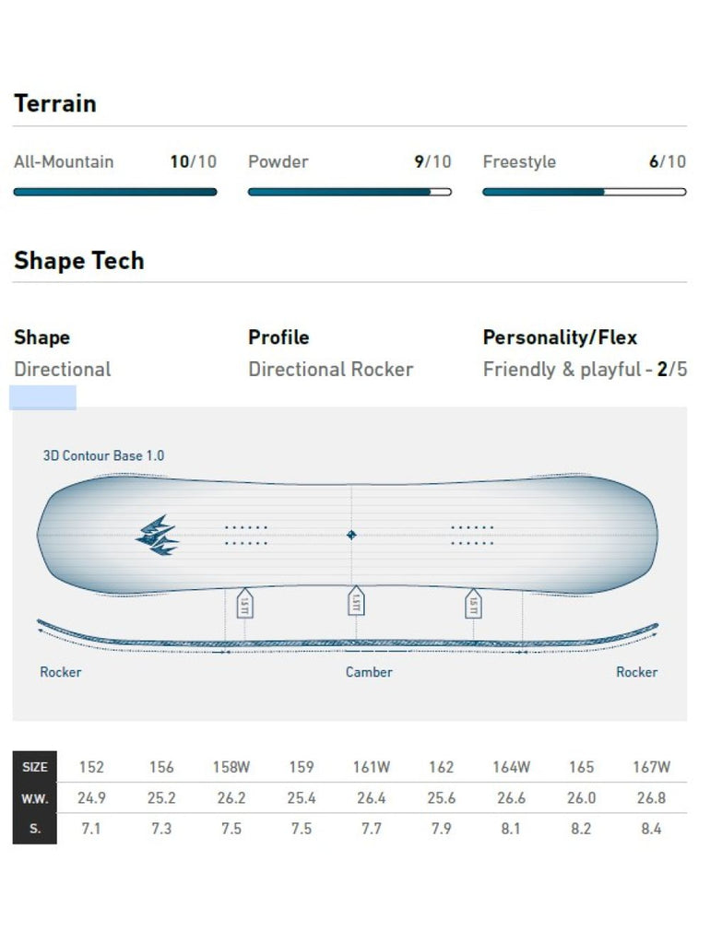Click the Camber label under profile diagram
710x944 pixels.
369,672
